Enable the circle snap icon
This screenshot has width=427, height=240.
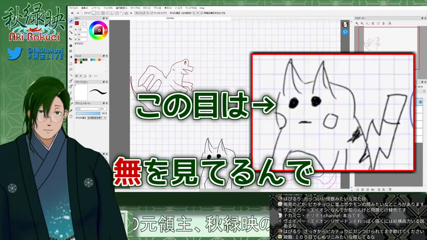coord(117,13)
